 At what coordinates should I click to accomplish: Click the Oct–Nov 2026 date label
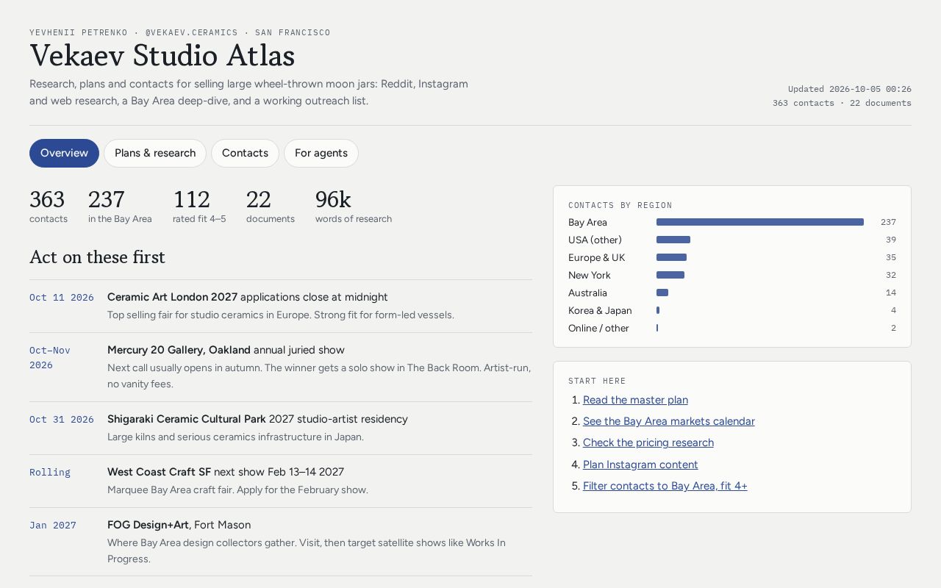50,358
